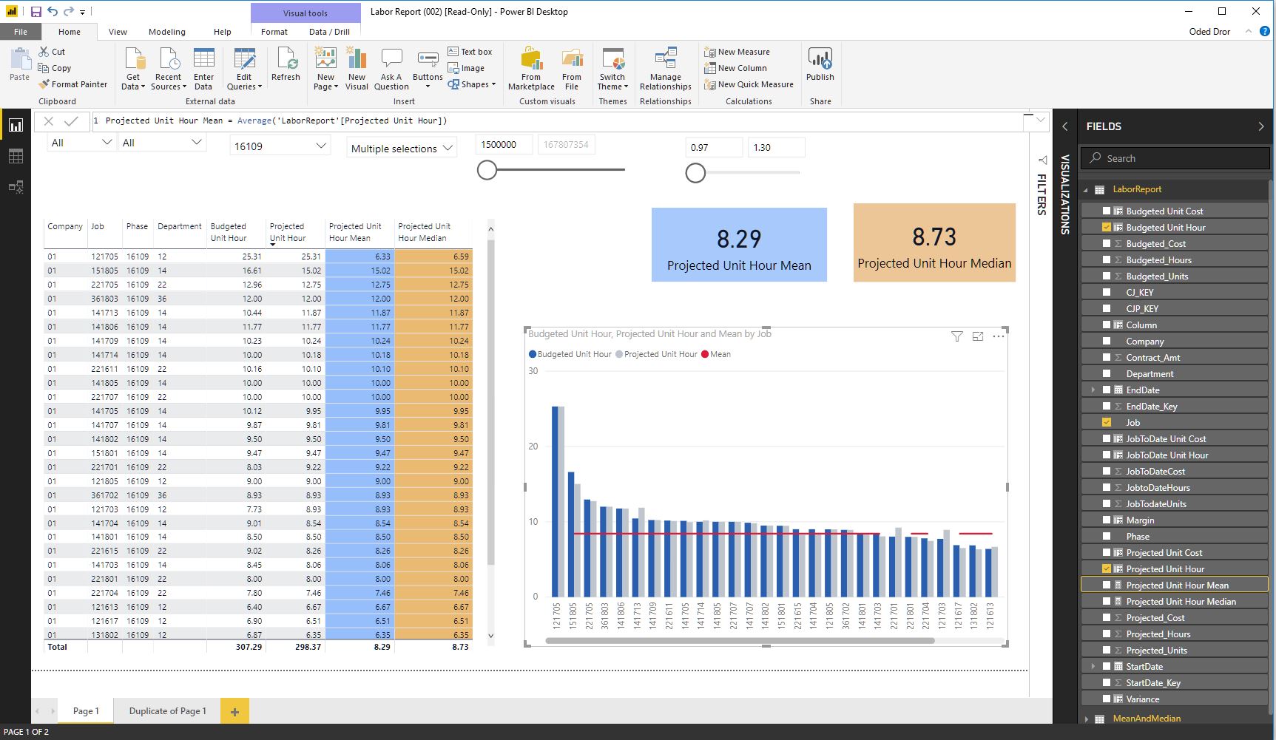
Task: Open the chart's More options ellipsis
Action: 998,336
